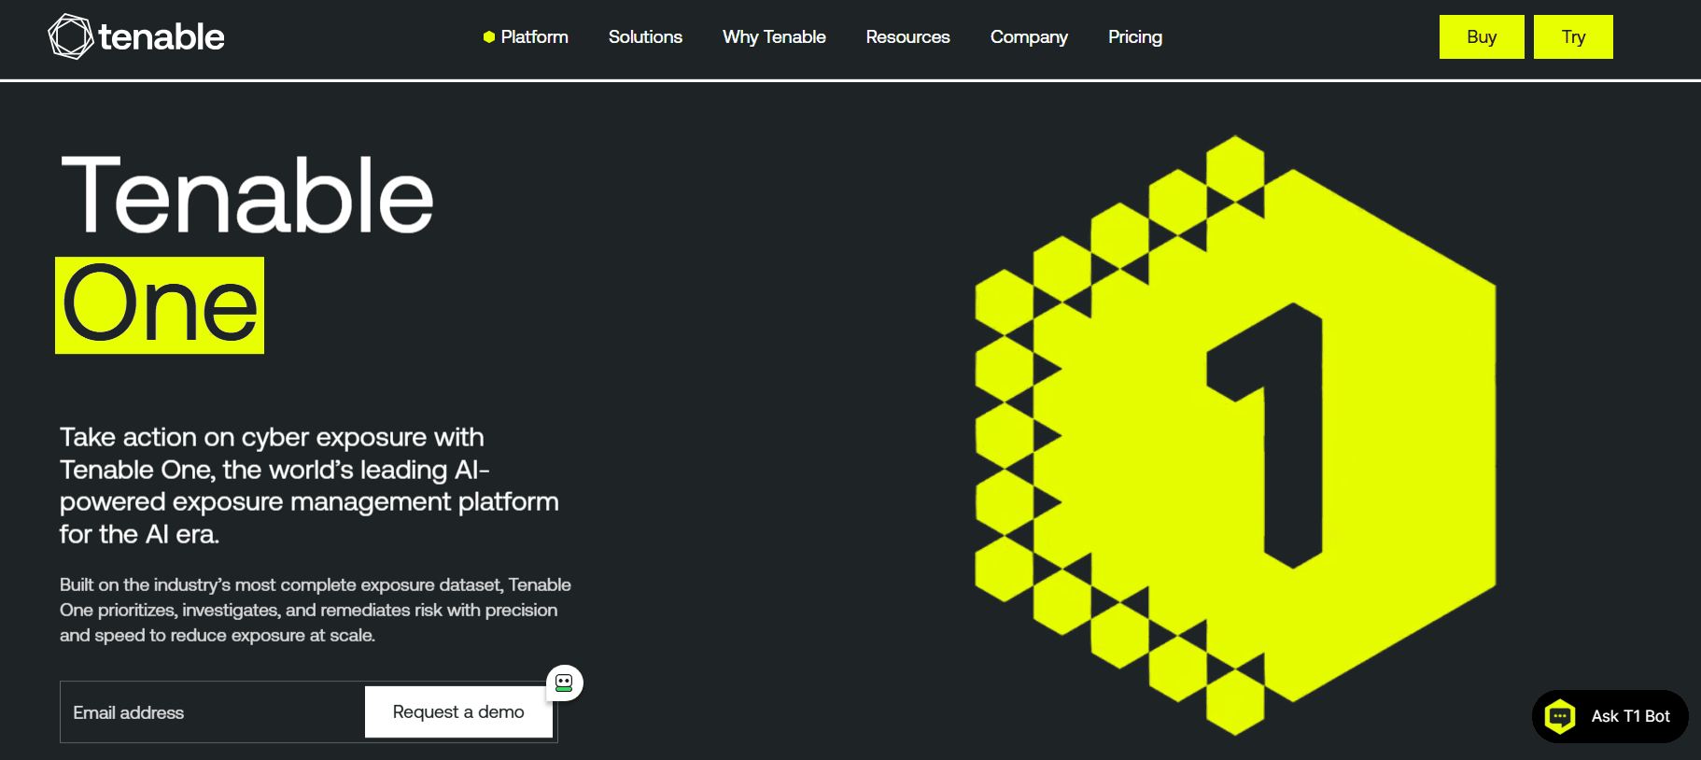1701x760 pixels.
Task: Open the Company menu
Action: click(1029, 37)
